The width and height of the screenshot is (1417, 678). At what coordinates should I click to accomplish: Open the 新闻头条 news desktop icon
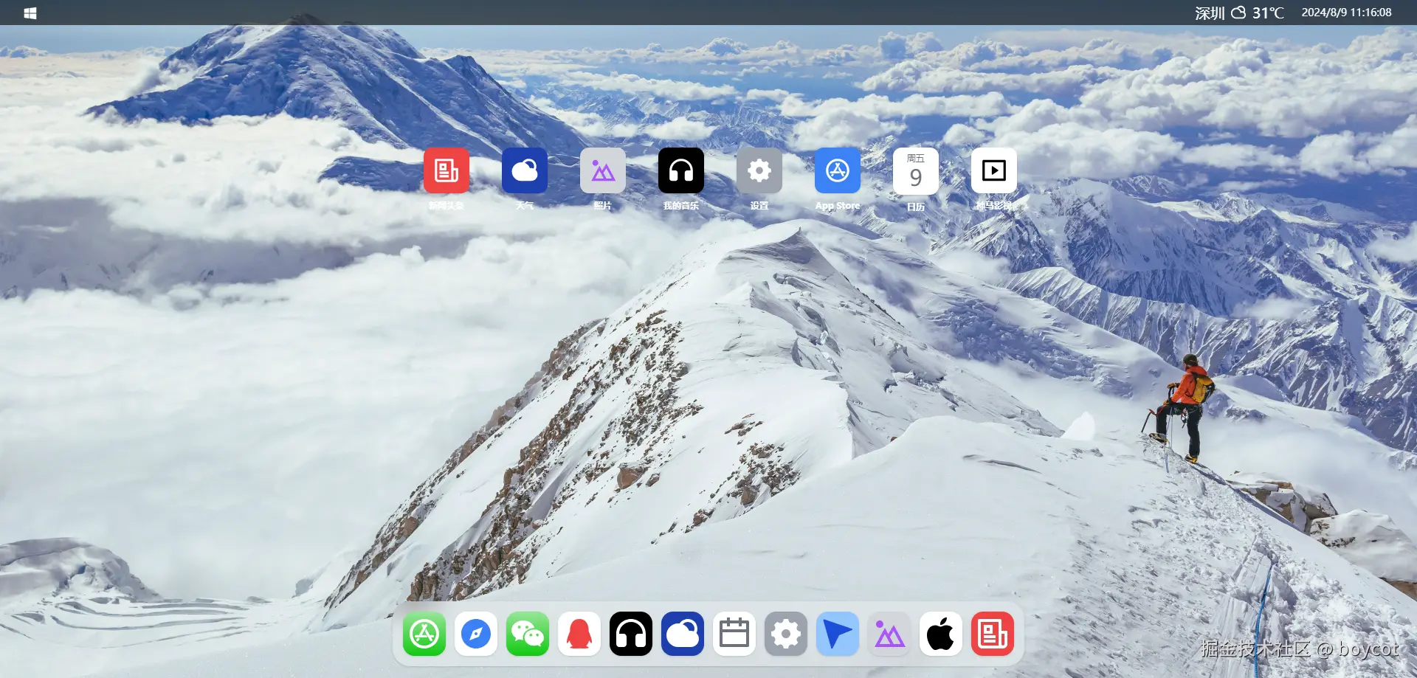(447, 170)
